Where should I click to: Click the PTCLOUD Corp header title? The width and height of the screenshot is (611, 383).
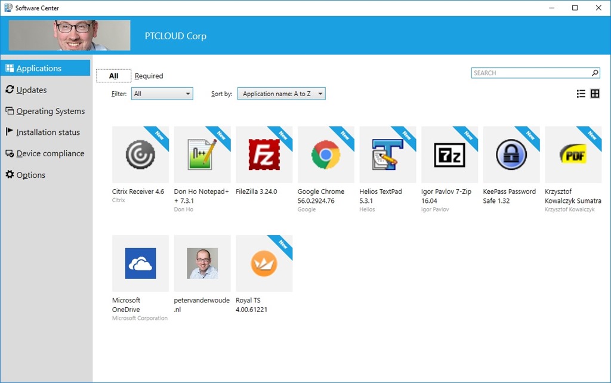click(176, 36)
